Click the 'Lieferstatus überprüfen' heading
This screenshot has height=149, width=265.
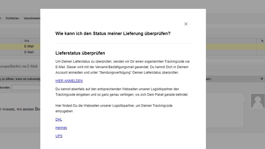point(80,53)
